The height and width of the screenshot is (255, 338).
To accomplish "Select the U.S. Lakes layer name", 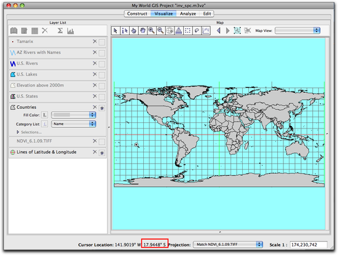I will [27, 74].
